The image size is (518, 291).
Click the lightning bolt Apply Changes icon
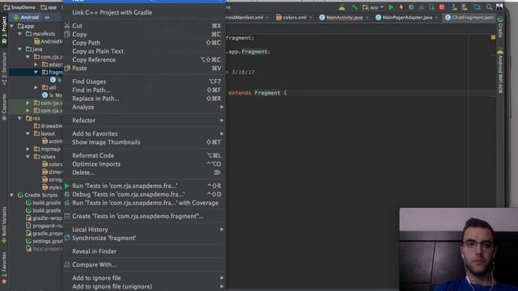401,7
